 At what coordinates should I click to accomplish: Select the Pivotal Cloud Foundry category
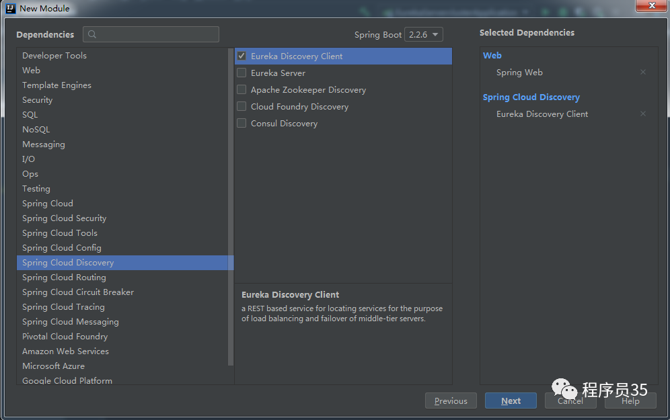(122, 337)
